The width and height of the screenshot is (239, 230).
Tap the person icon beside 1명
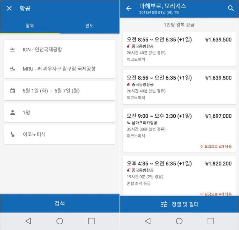tap(13, 113)
